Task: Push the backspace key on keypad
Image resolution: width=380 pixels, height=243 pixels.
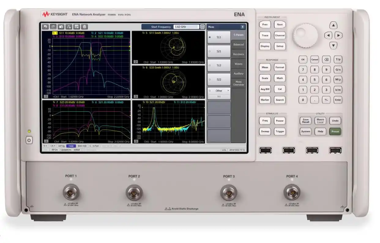Action: pyautogui.click(x=326, y=60)
